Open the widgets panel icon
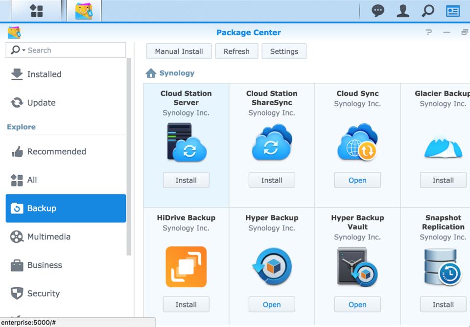This screenshot has width=470, height=327. click(x=452, y=11)
